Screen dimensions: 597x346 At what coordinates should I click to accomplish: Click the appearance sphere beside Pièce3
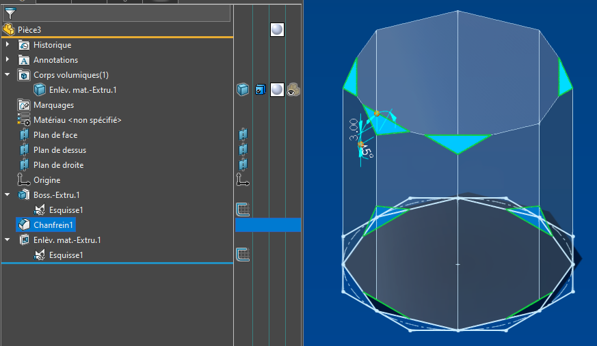coord(277,29)
